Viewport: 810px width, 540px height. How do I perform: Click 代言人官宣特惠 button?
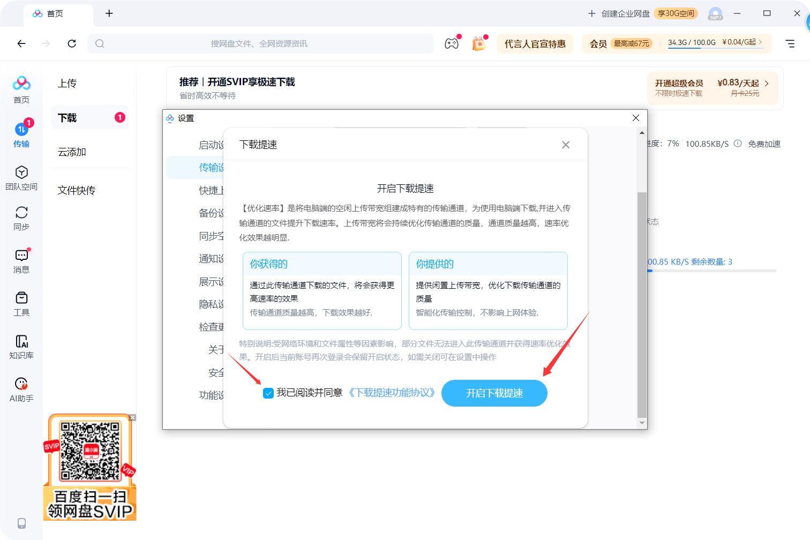(535, 44)
